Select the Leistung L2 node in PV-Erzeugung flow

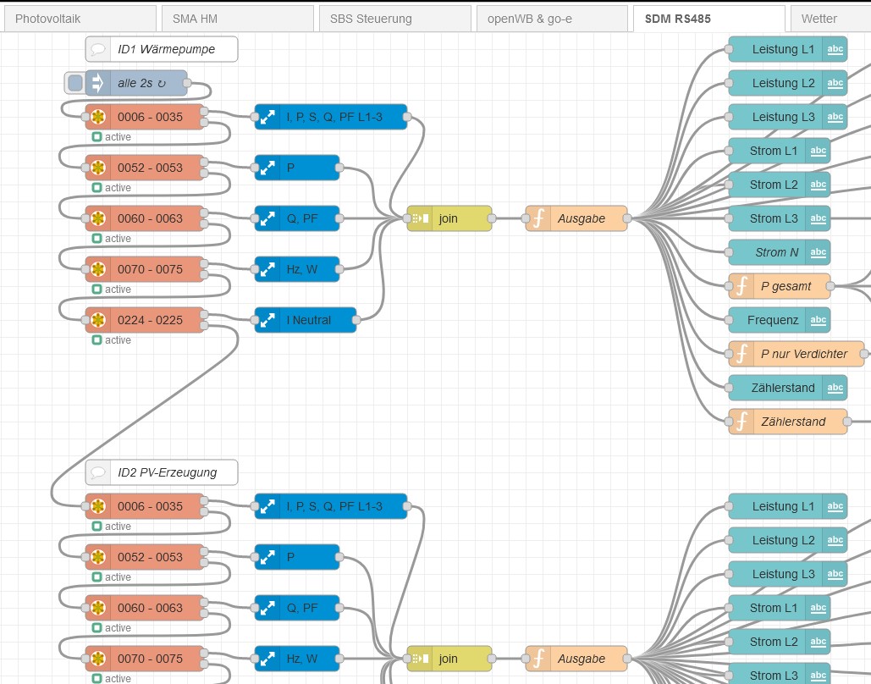click(x=788, y=540)
